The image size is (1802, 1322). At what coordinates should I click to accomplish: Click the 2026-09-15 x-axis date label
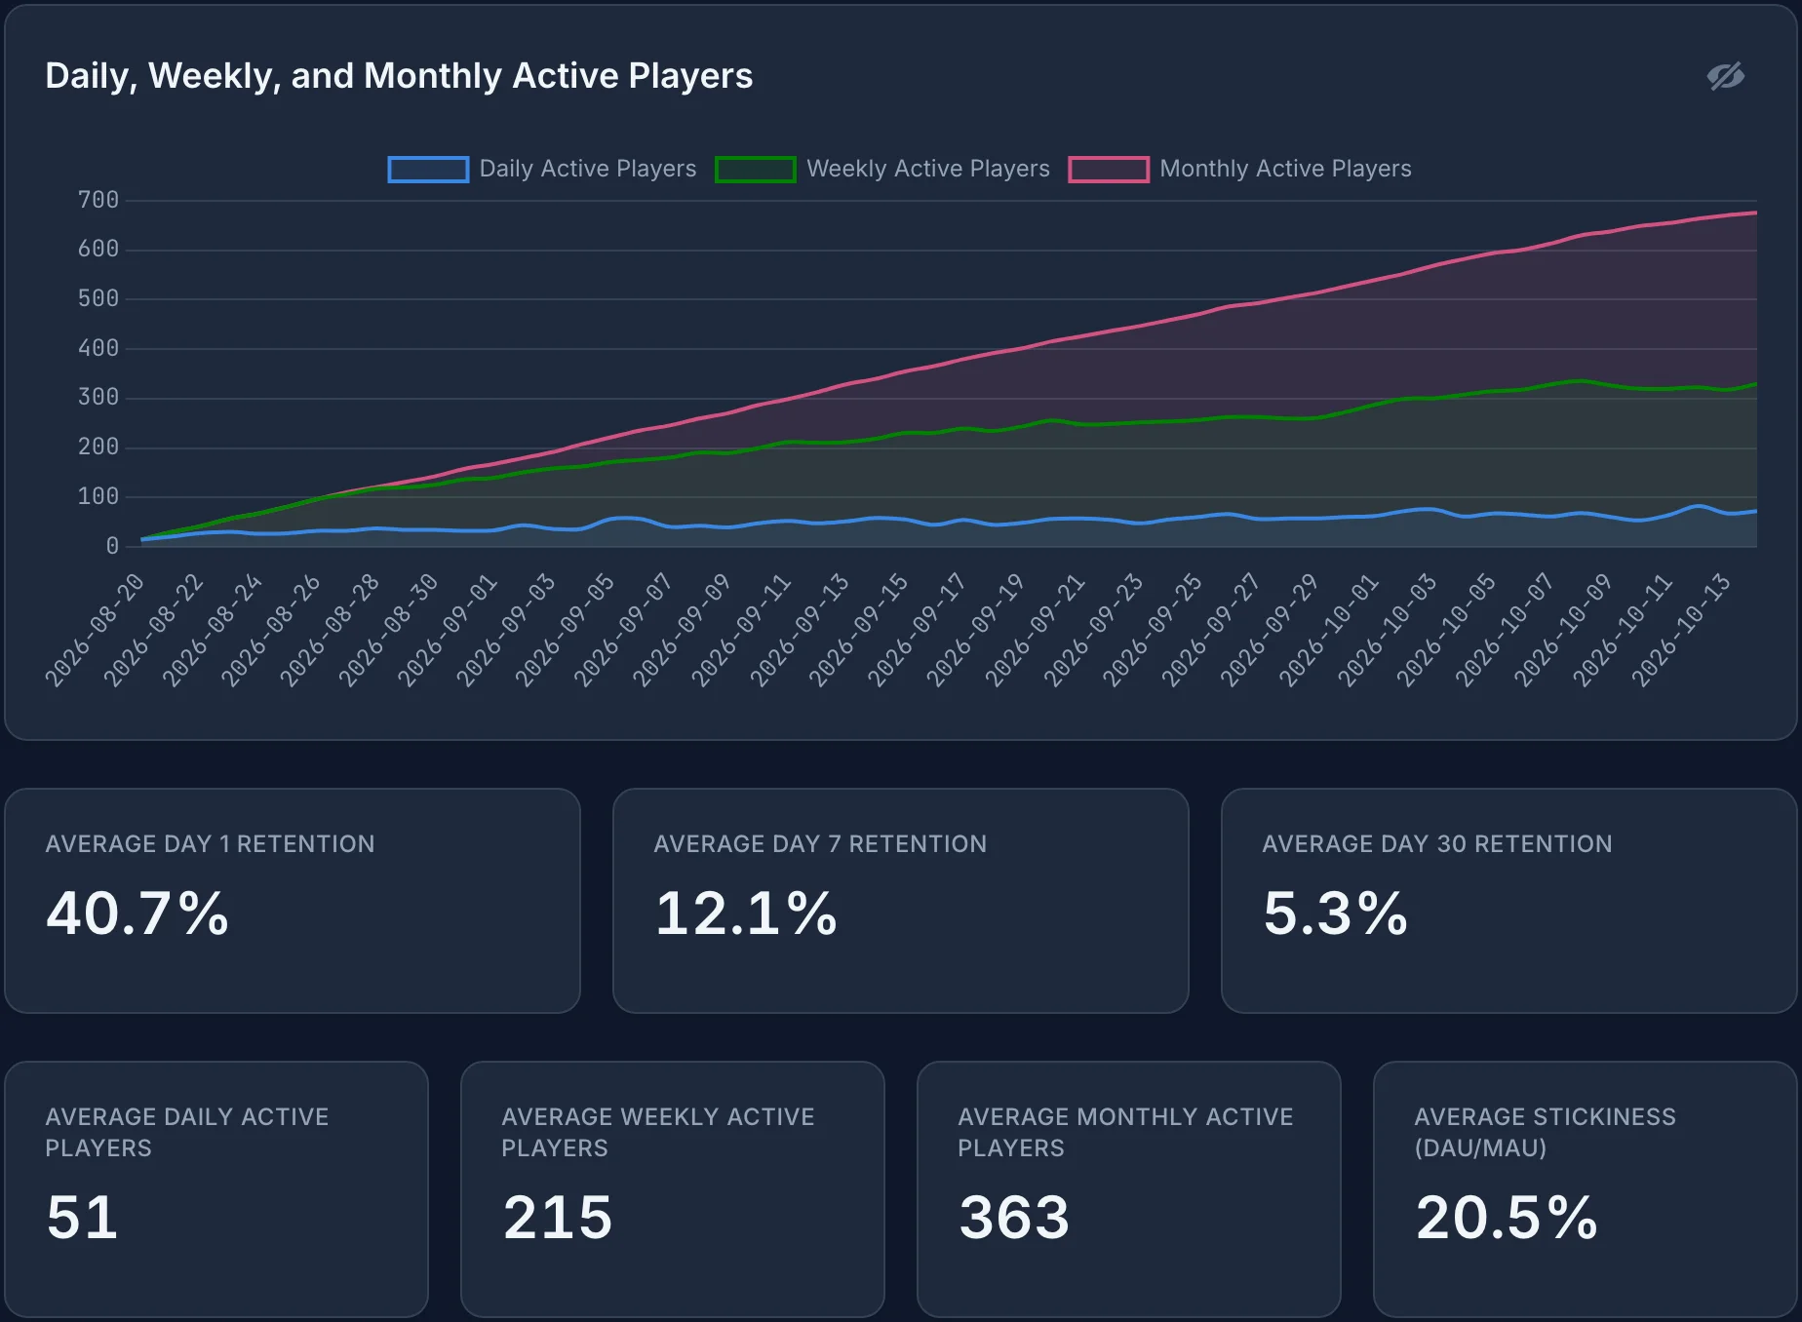click(x=859, y=631)
